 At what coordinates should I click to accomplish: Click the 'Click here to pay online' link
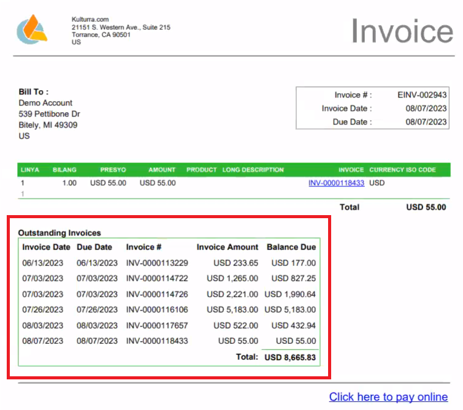388,397
